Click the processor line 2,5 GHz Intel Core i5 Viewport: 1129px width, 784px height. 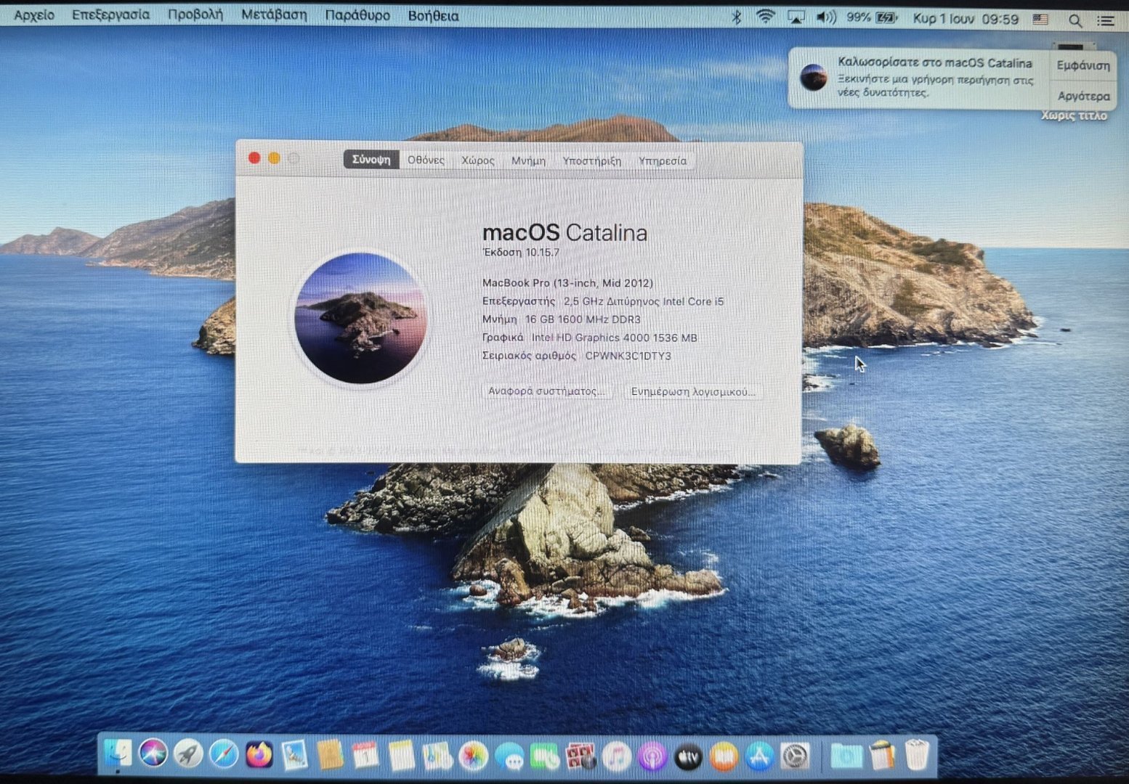tap(603, 301)
